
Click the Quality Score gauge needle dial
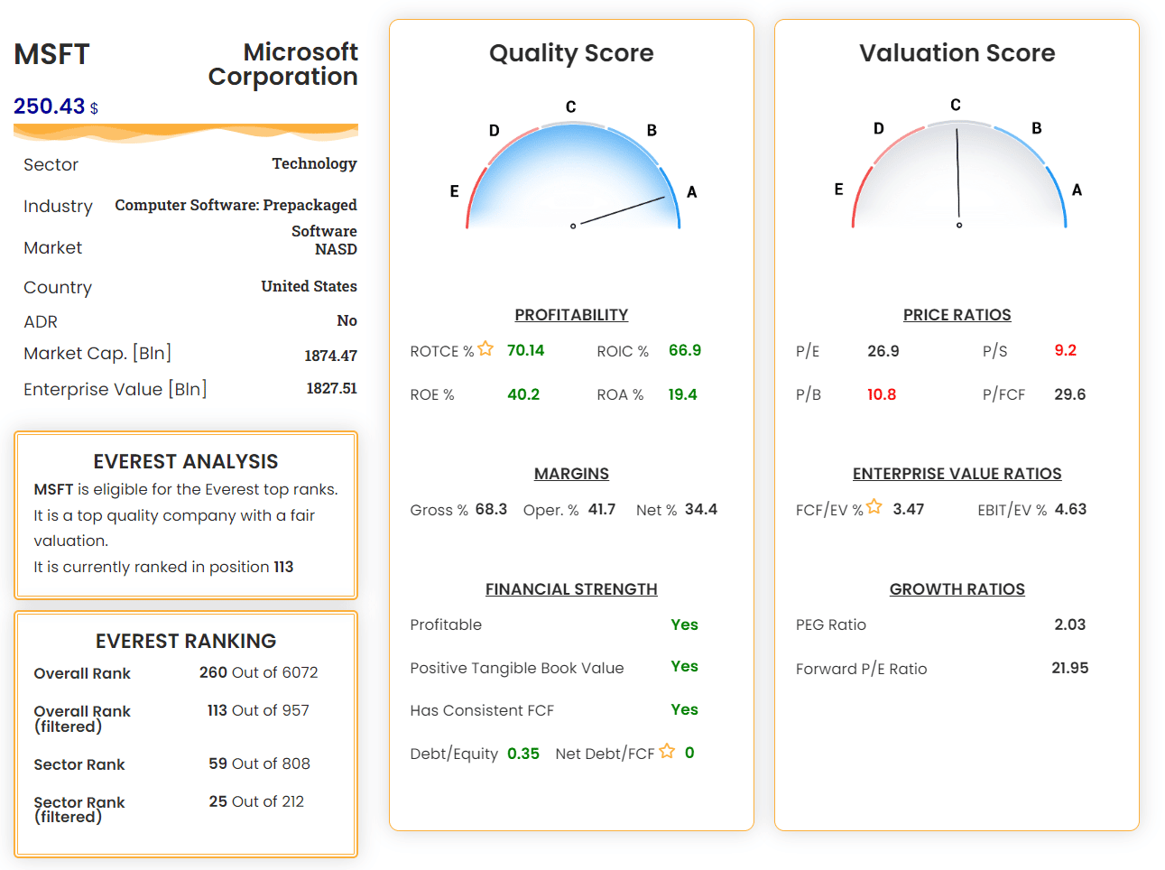coord(573,176)
